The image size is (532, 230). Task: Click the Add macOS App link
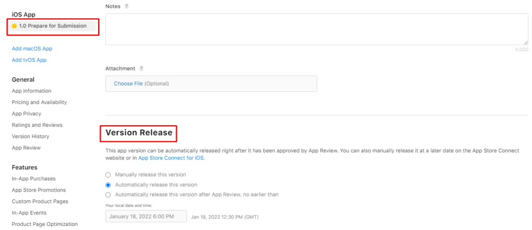point(32,48)
